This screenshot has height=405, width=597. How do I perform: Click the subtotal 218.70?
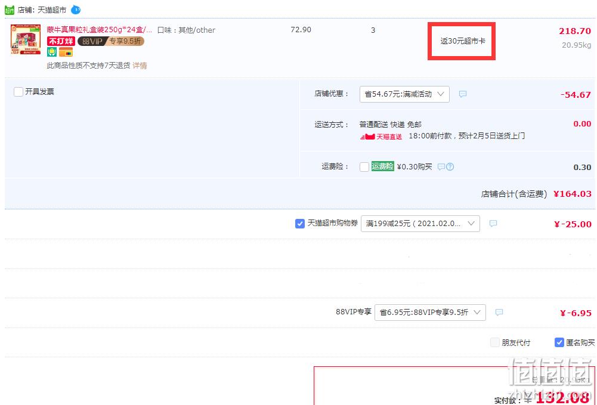point(575,31)
